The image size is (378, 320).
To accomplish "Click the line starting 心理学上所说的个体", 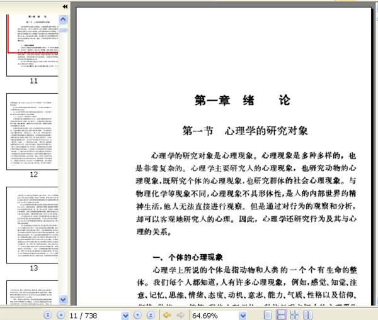I will 255,270.
